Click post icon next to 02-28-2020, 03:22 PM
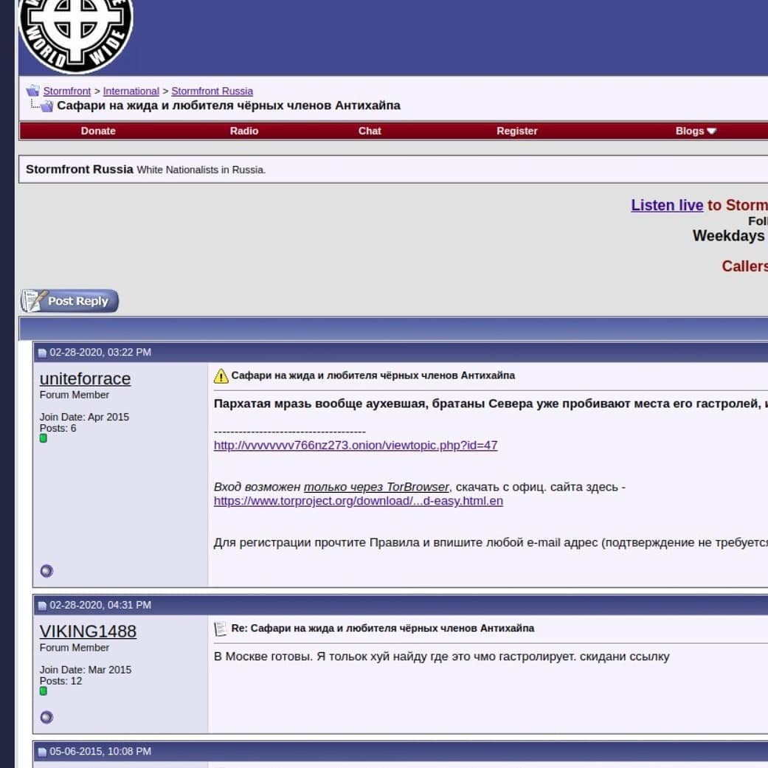 pos(42,353)
